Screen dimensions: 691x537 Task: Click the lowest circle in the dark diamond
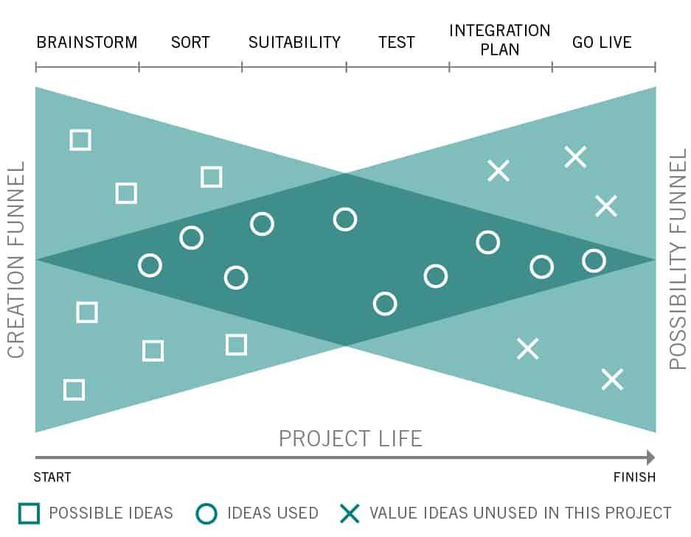pos(385,303)
